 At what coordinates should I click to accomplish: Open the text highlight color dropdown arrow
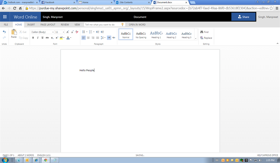(x=64, y=38)
